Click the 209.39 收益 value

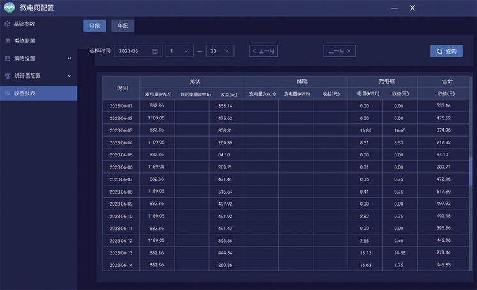pos(225,142)
